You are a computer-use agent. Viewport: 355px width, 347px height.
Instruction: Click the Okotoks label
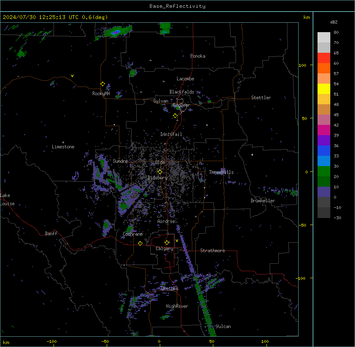pos(170,288)
